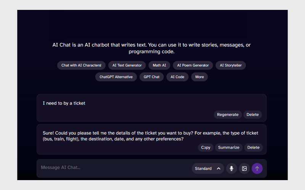
Task: Copy the AI's reply text
Action: [205, 147]
